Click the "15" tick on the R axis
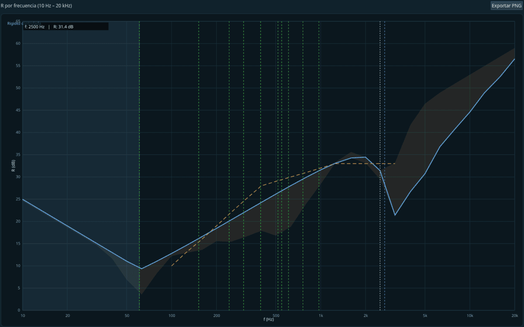 (18, 244)
